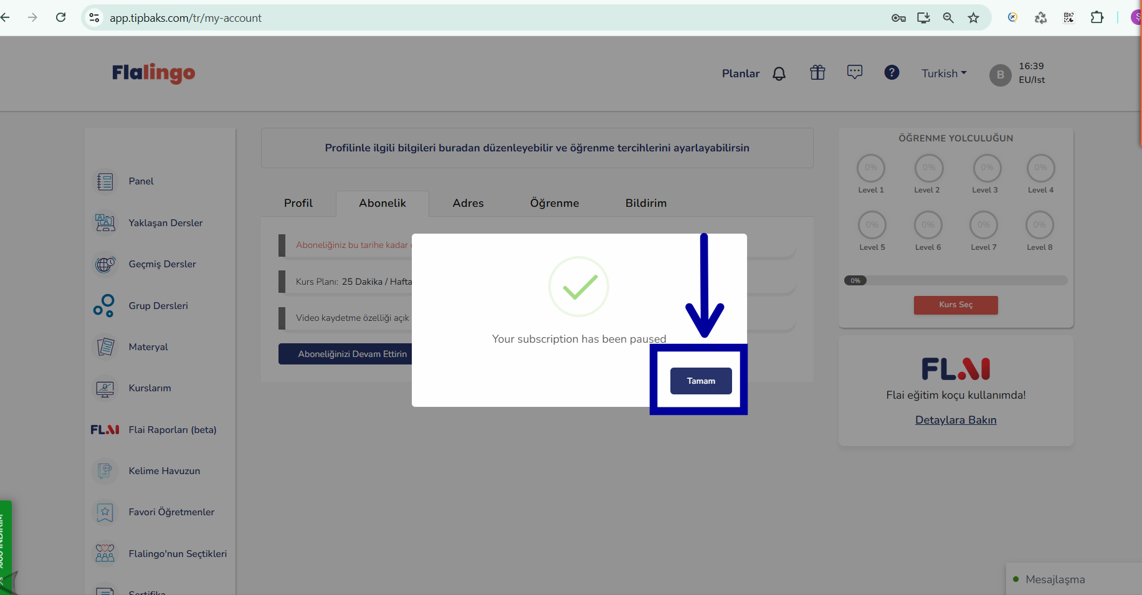Open the gift box icon
The height and width of the screenshot is (595, 1142).
pyautogui.click(x=817, y=73)
